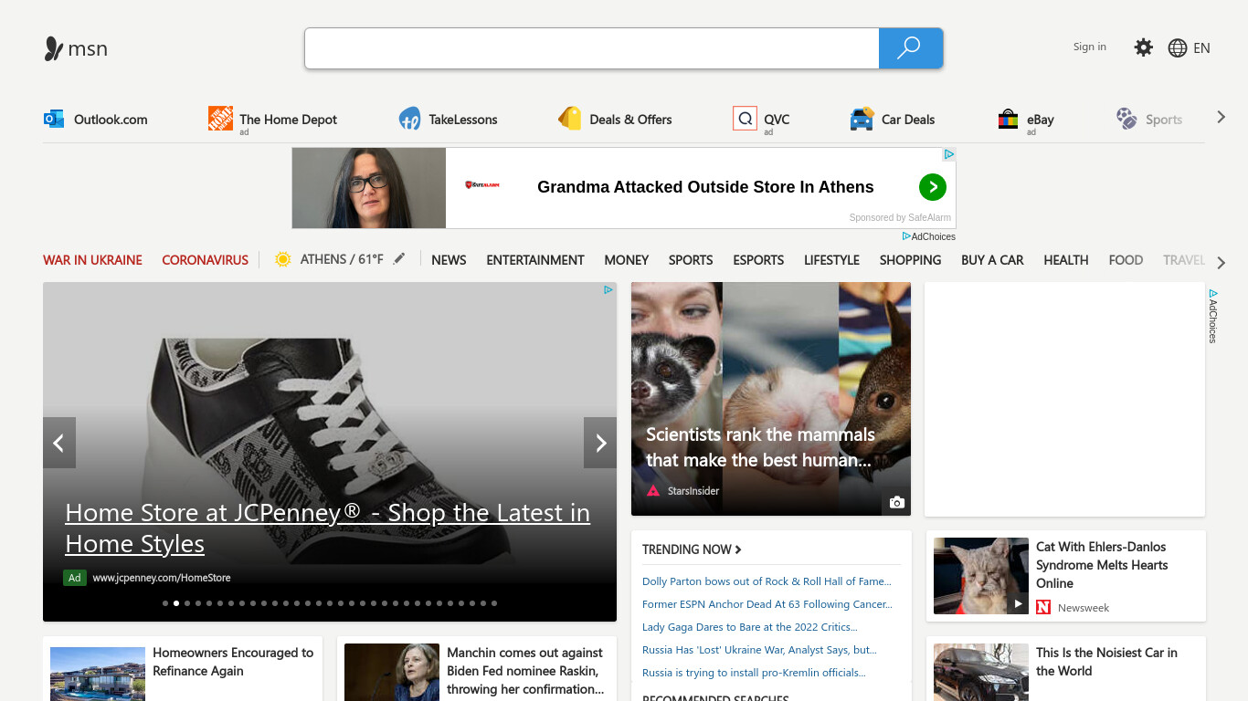Open WAR IN UKRAINE section
The height and width of the screenshot is (701, 1248).
point(92,260)
